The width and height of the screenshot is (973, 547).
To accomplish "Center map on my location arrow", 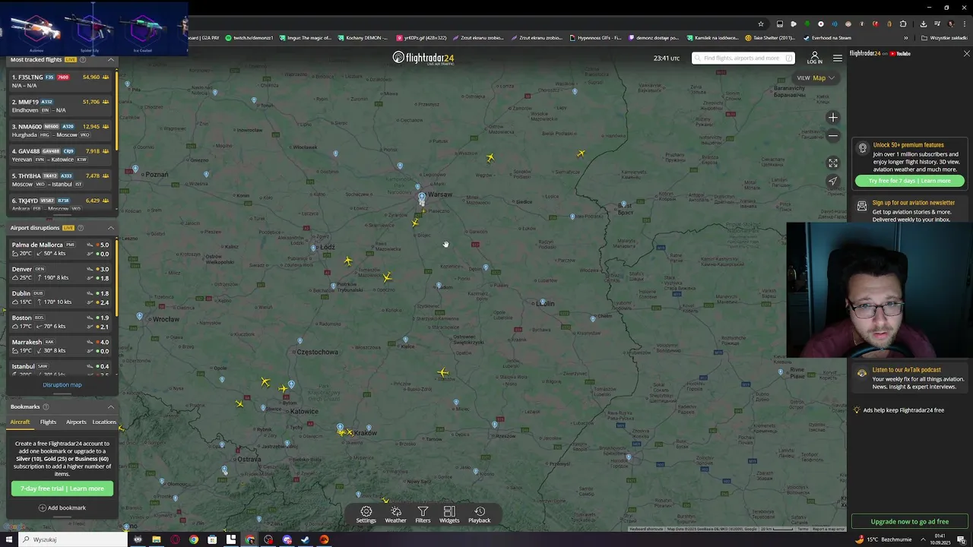I will coord(833,181).
